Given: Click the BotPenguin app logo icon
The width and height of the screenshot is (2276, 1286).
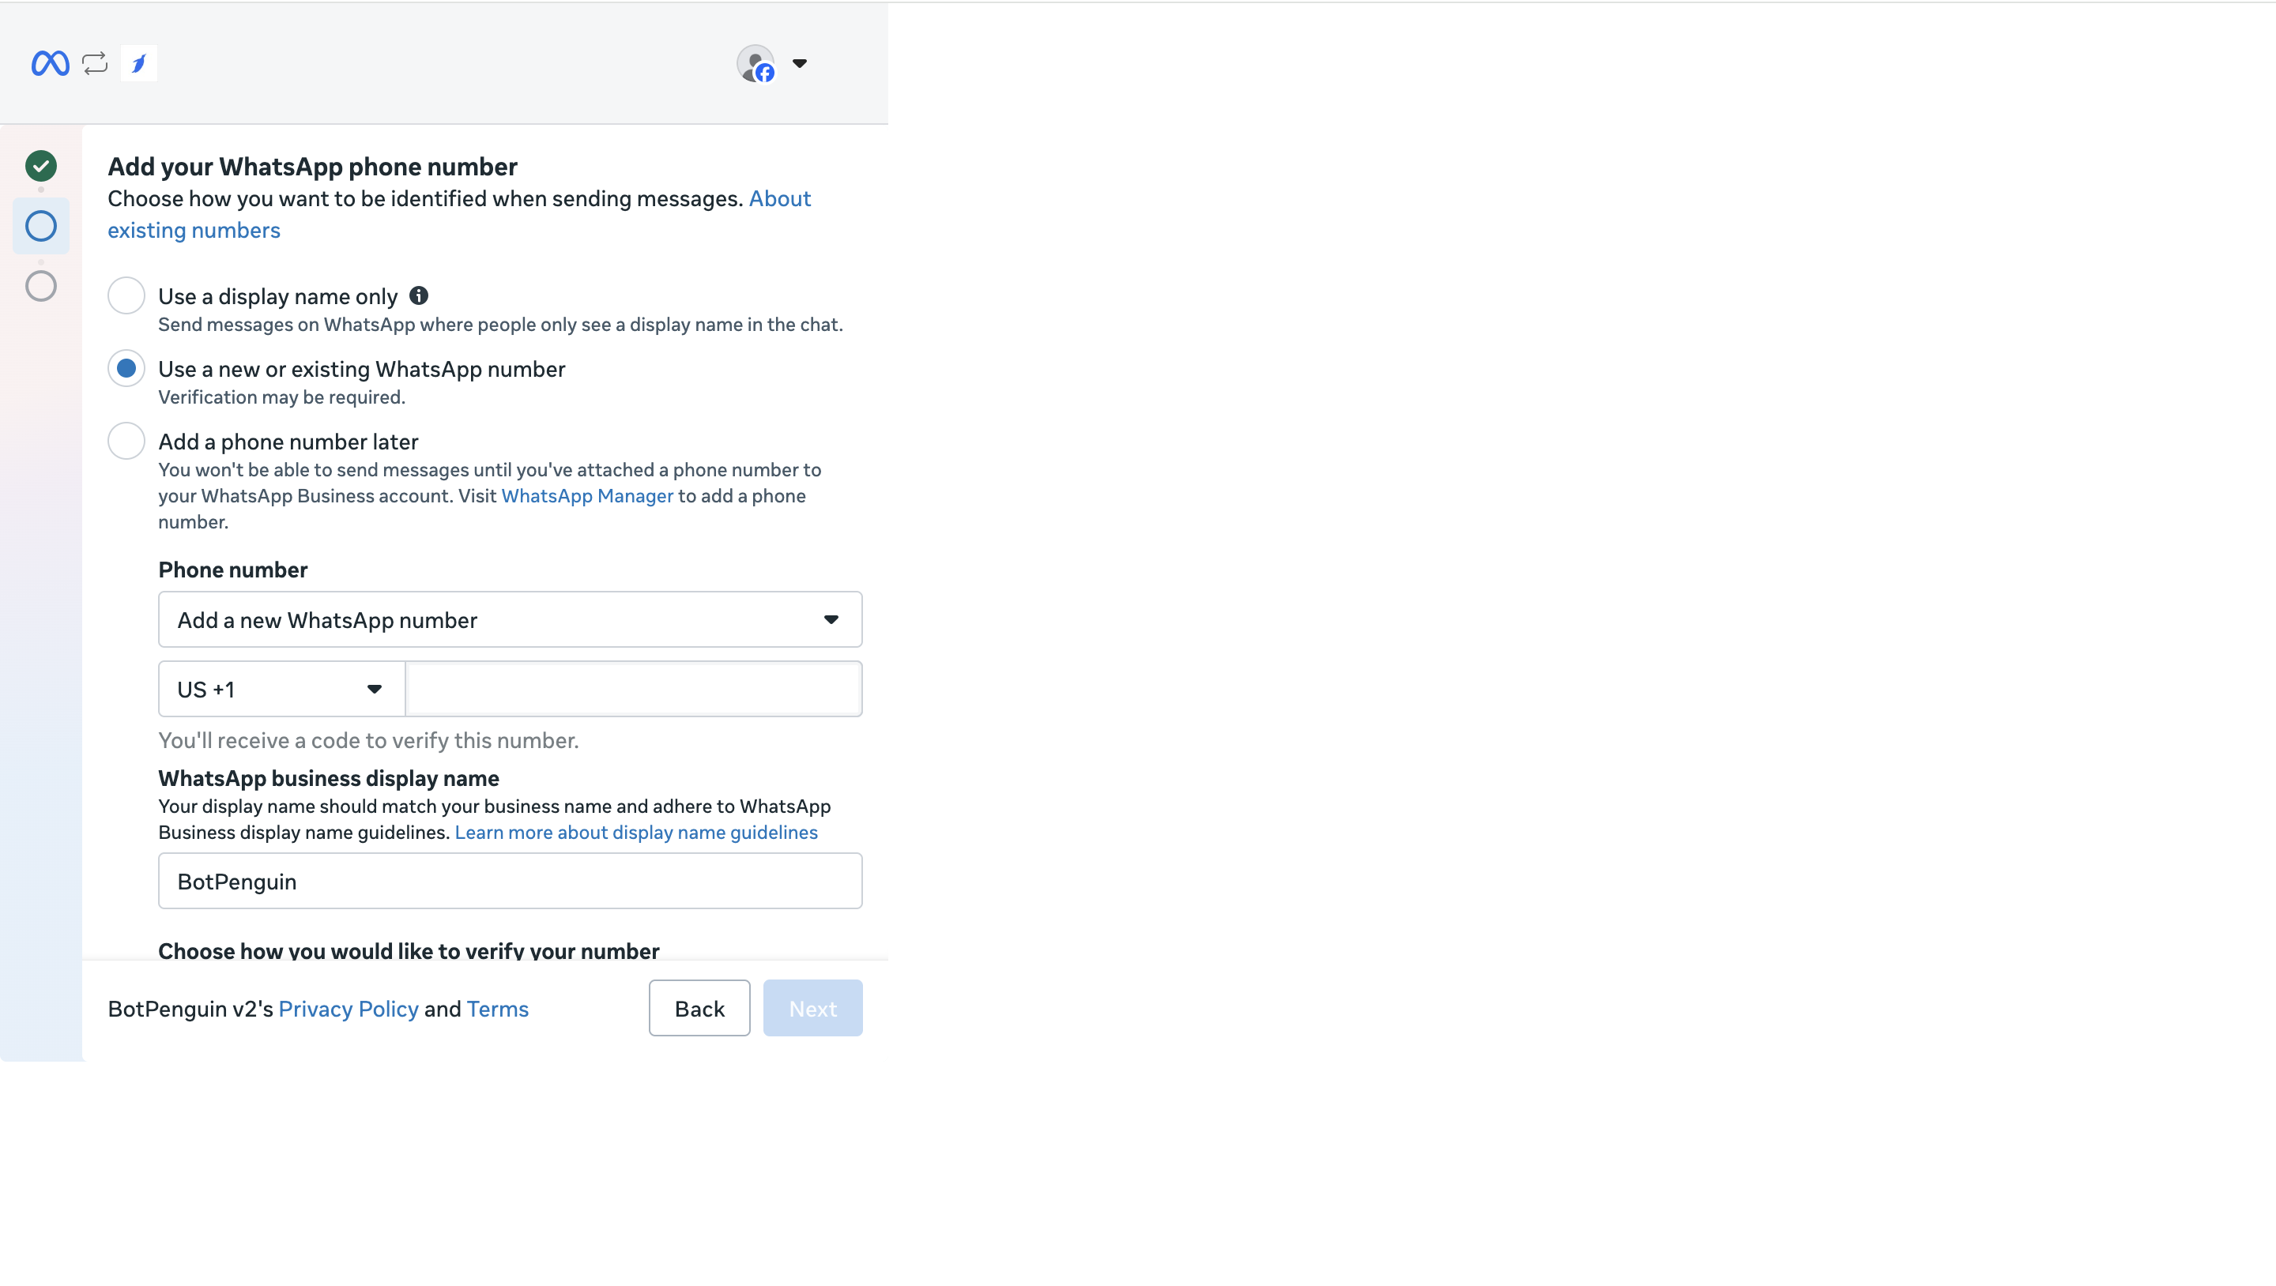Looking at the screenshot, I should coord(139,64).
